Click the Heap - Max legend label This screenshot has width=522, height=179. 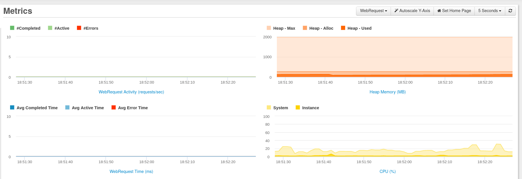[284, 28]
